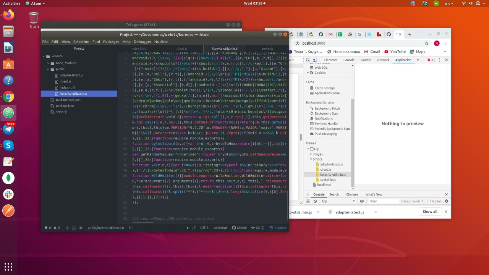Click the console Filter input field

pyautogui.click(x=383, y=201)
